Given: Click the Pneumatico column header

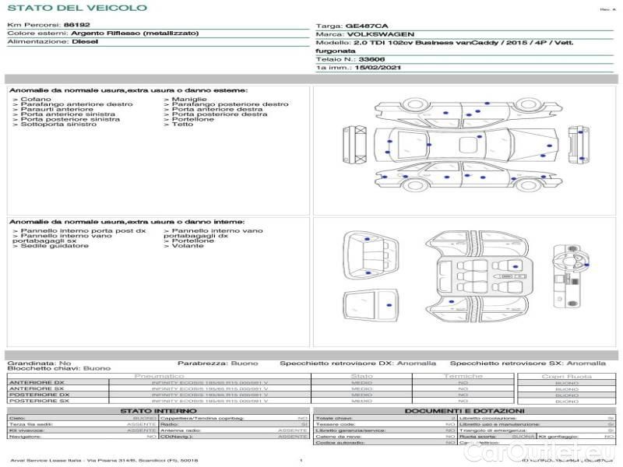Looking at the screenshot, I should [158, 376].
